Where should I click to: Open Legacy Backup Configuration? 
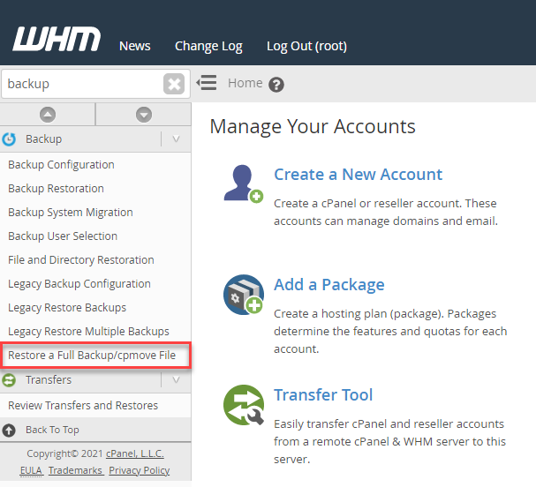click(79, 284)
